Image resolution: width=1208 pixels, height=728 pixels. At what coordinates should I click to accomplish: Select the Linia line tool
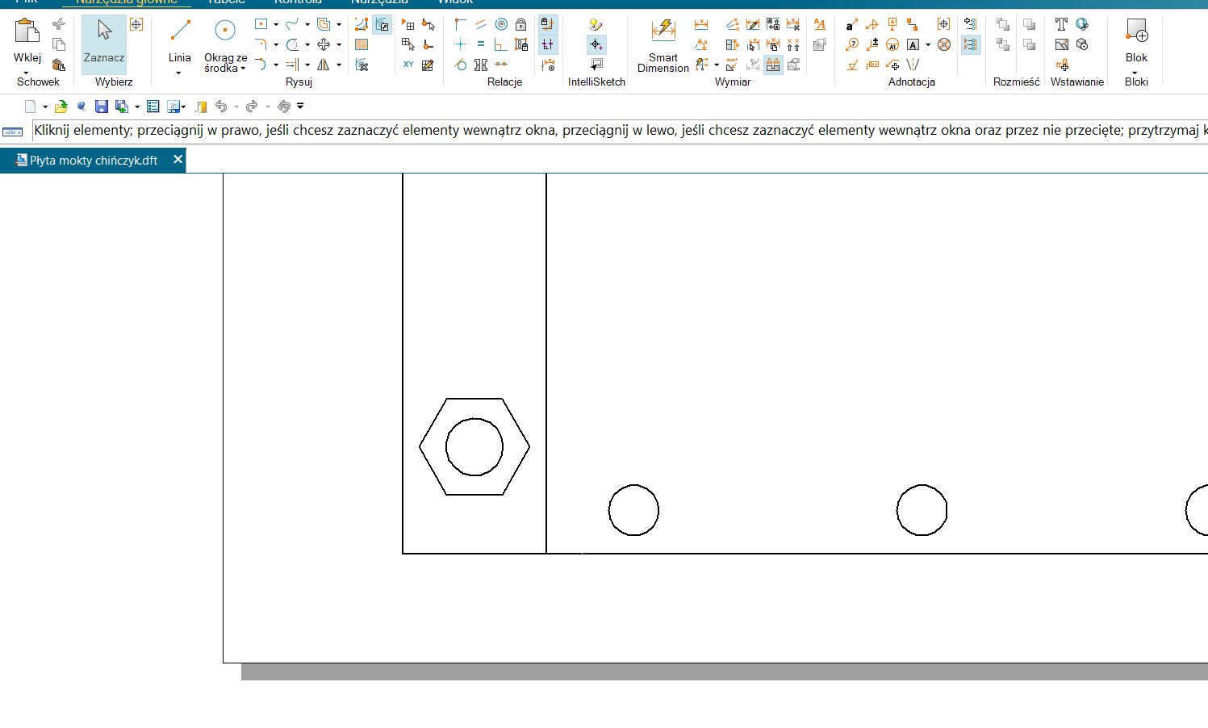coord(180,31)
